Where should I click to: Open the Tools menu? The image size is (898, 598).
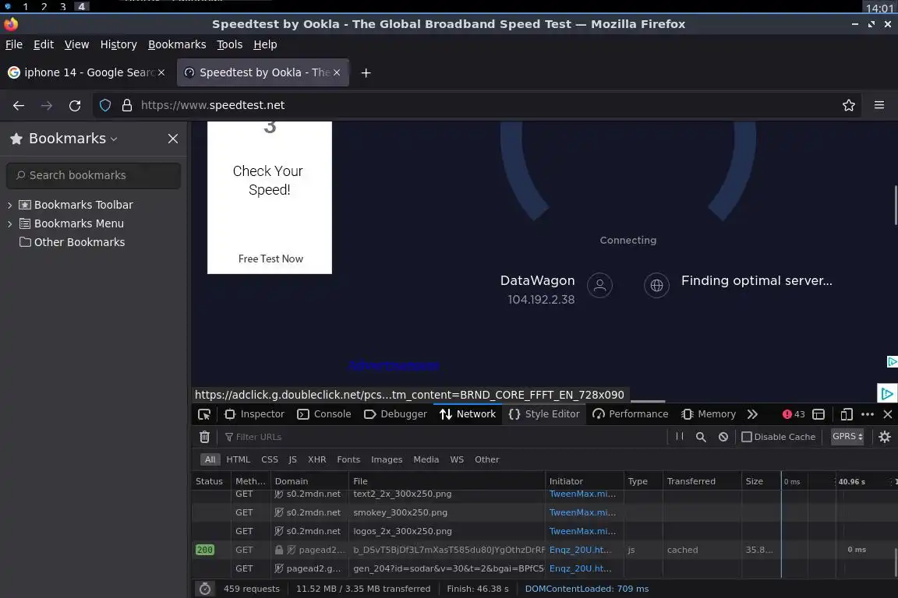(230, 44)
